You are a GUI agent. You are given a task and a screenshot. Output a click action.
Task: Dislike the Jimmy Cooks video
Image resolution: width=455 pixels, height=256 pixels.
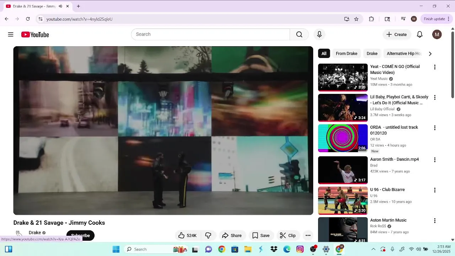click(x=208, y=235)
